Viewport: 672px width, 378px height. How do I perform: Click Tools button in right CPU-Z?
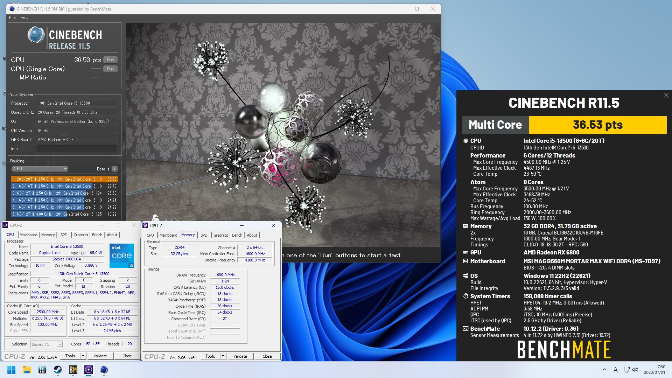point(210,356)
